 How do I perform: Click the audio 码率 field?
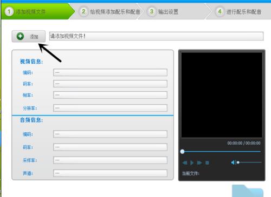(x=110, y=147)
